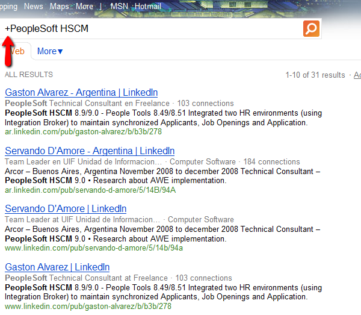The height and width of the screenshot is (315, 361).
Task: Click 'PeopleSoft Technical Consultant en Freelance' snippet
Action: coord(87,103)
